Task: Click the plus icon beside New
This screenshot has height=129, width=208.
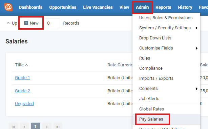Action: tap(26, 23)
